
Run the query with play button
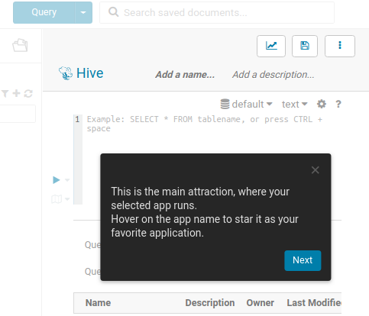point(57,180)
